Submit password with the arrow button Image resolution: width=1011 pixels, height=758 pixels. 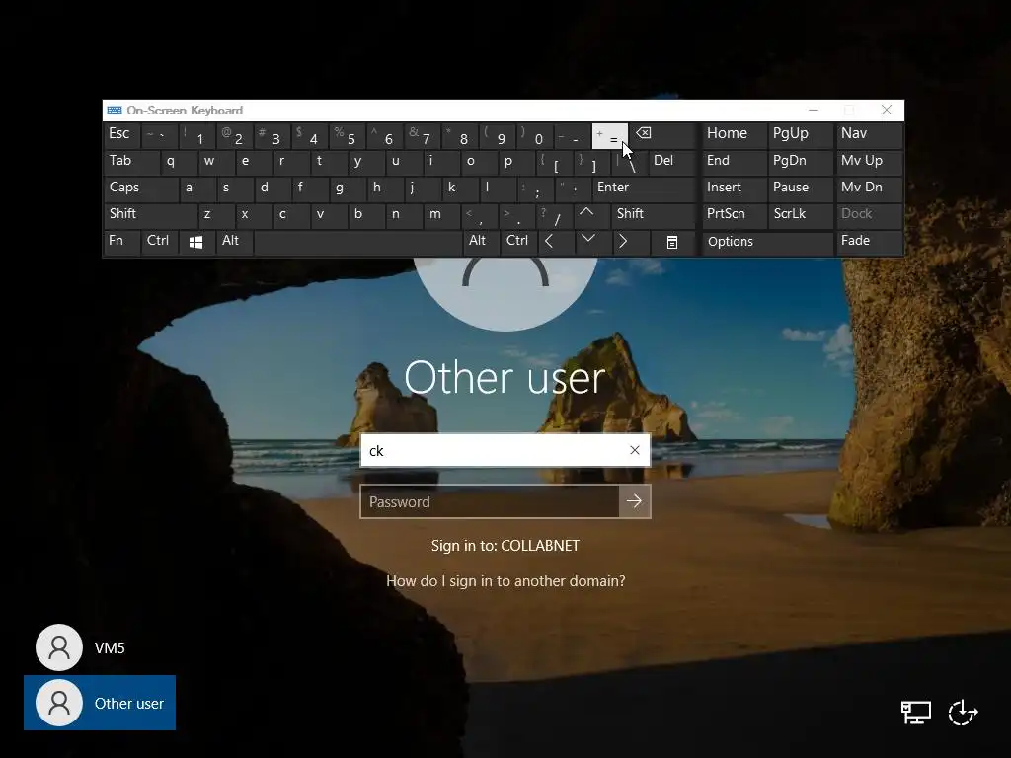[x=635, y=500]
